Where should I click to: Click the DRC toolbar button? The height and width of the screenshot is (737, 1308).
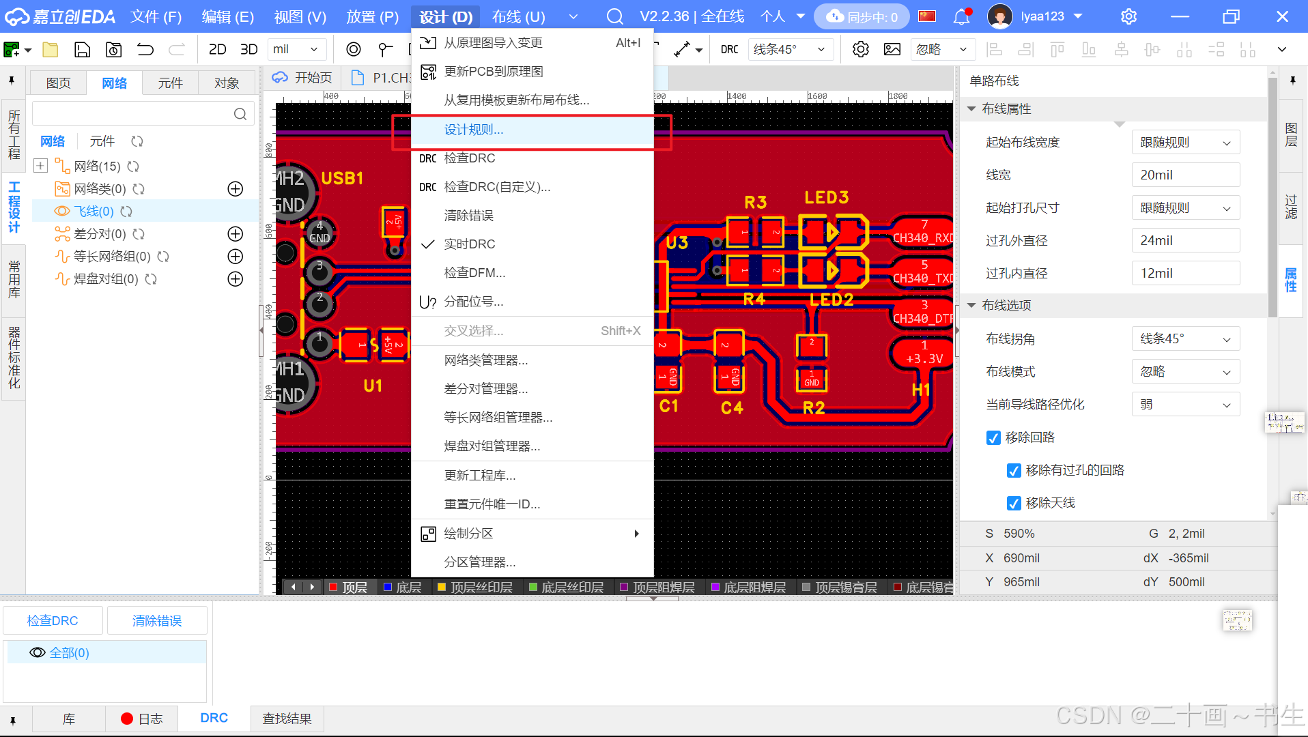(x=730, y=50)
